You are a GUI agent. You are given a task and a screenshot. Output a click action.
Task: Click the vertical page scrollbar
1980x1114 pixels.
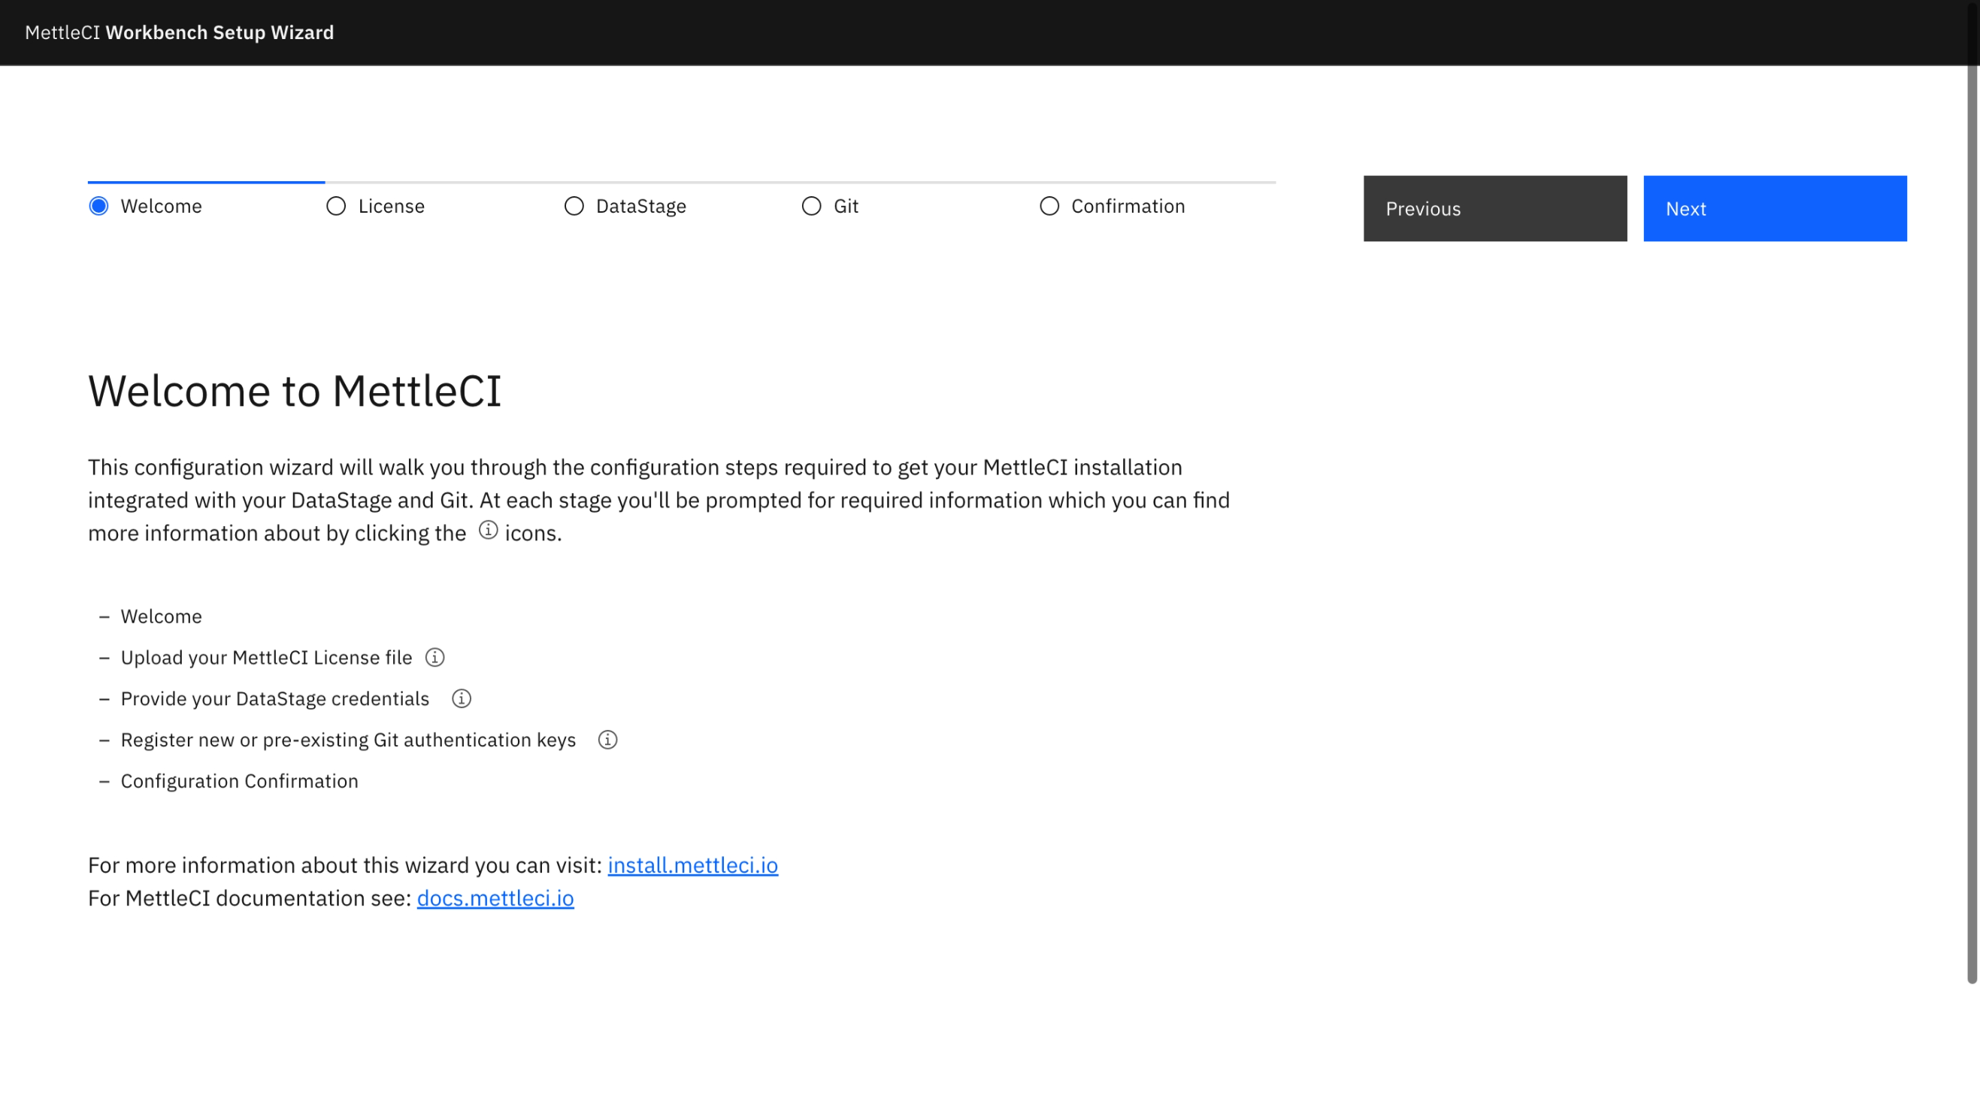(x=1972, y=522)
